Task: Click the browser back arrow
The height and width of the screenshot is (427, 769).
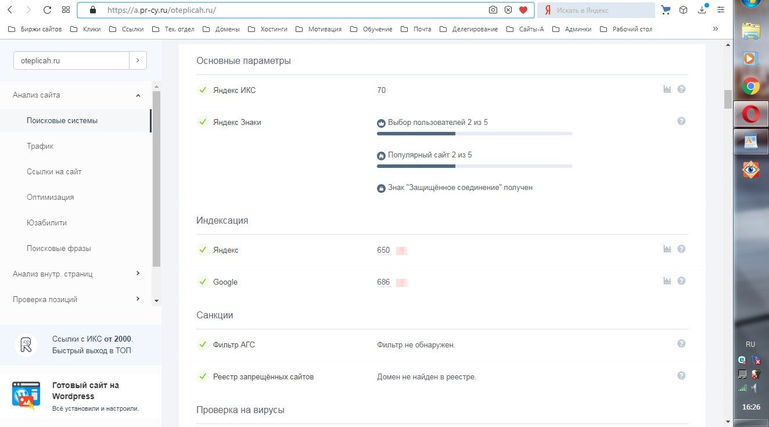Action: click(x=10, y=10)
